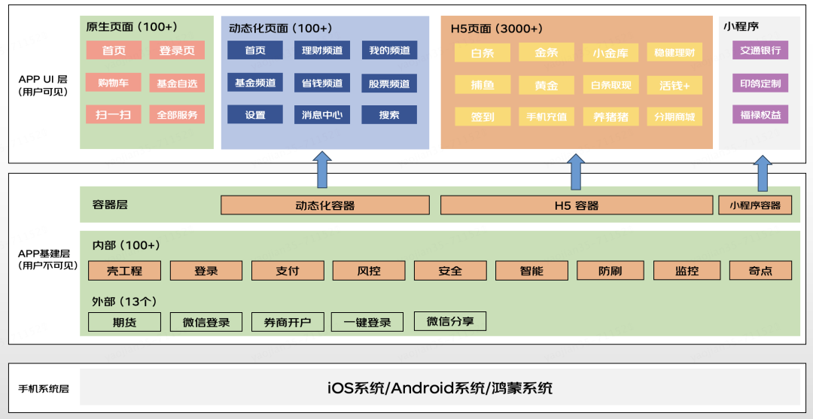Click the 券商开户 box
Viewport: 813px width, 419px height.
pos(288,322)
